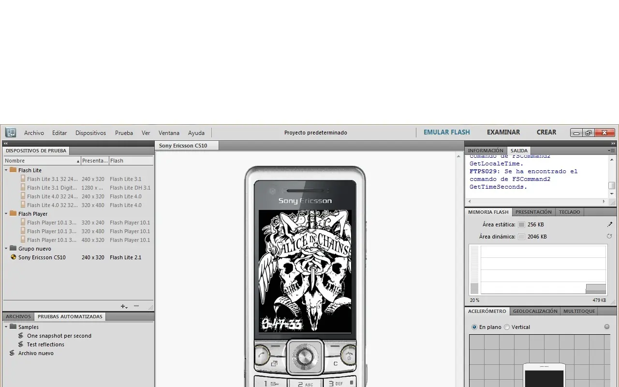The image size is (619, 387).
Task: Click the phone keypad key 2 ABC
Action: coord(305,384)
